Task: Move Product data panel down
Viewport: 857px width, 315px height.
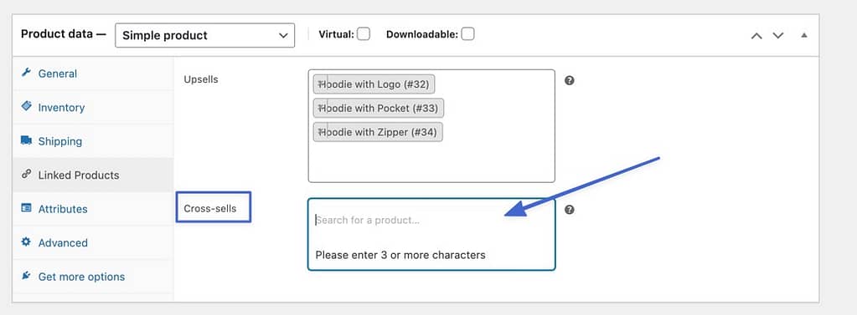Action: click(777, 35)
